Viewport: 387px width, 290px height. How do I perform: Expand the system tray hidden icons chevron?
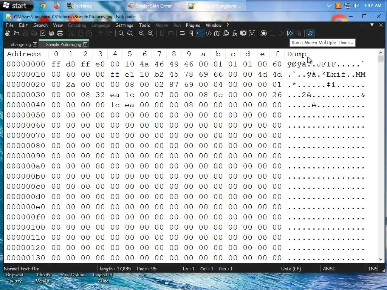pos(329,6)
